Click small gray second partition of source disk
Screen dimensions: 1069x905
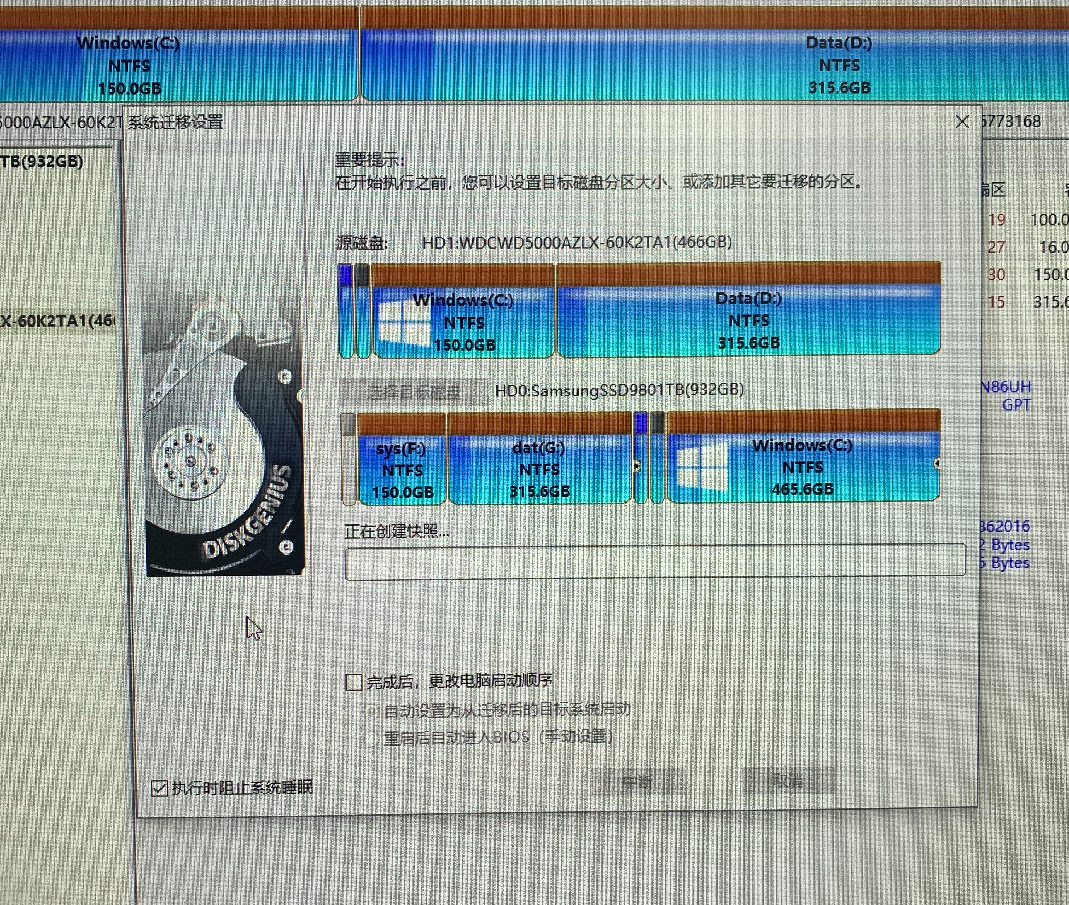tap(363, 311)
